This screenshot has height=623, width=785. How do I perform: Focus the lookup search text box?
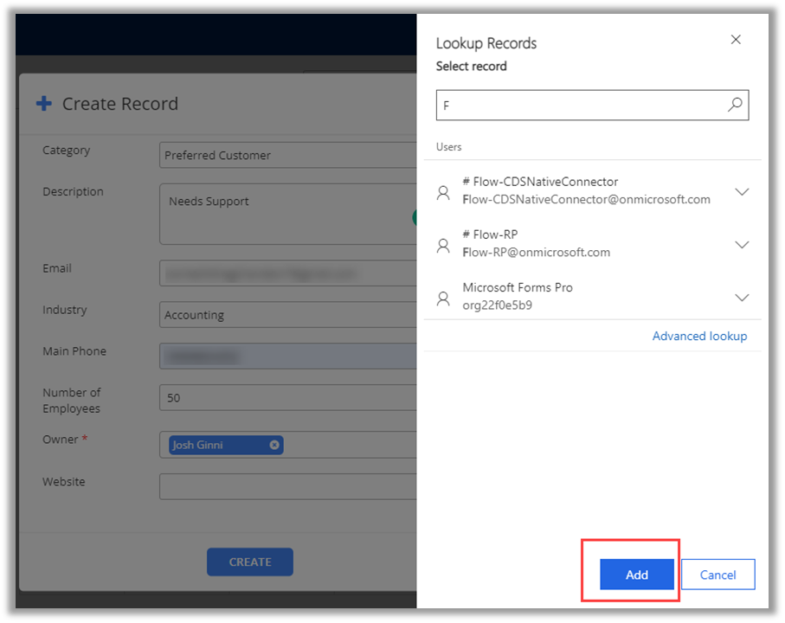(580, 106)
